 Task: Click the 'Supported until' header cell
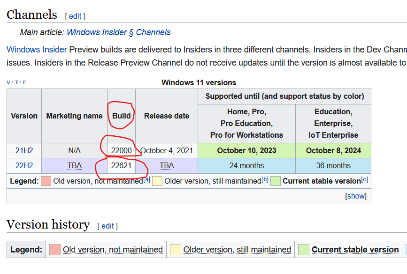[284, 96]
